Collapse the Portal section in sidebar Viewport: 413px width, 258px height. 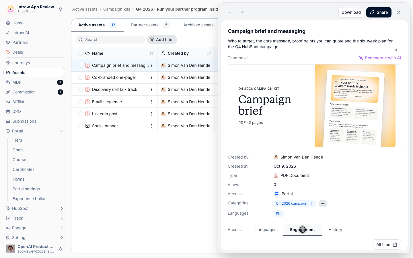pos(62,131)
